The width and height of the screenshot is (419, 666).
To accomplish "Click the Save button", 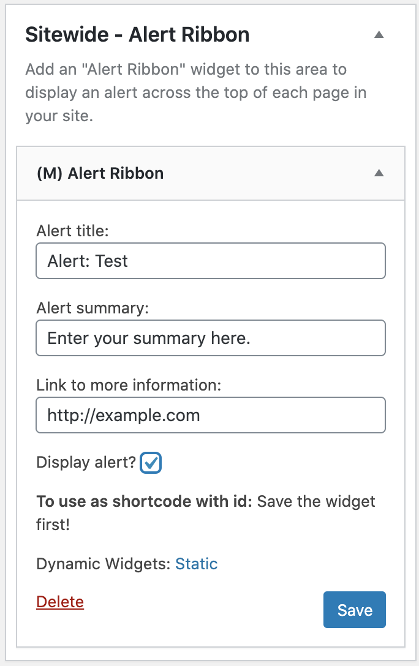I will point(354,610).
